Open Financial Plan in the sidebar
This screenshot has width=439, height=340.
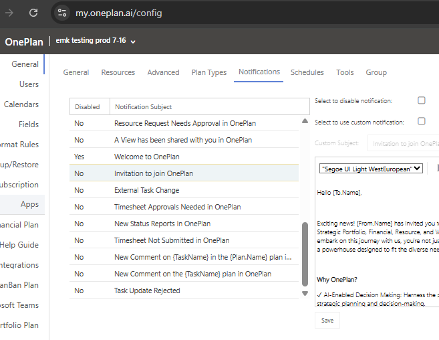[x=19, y=225]
